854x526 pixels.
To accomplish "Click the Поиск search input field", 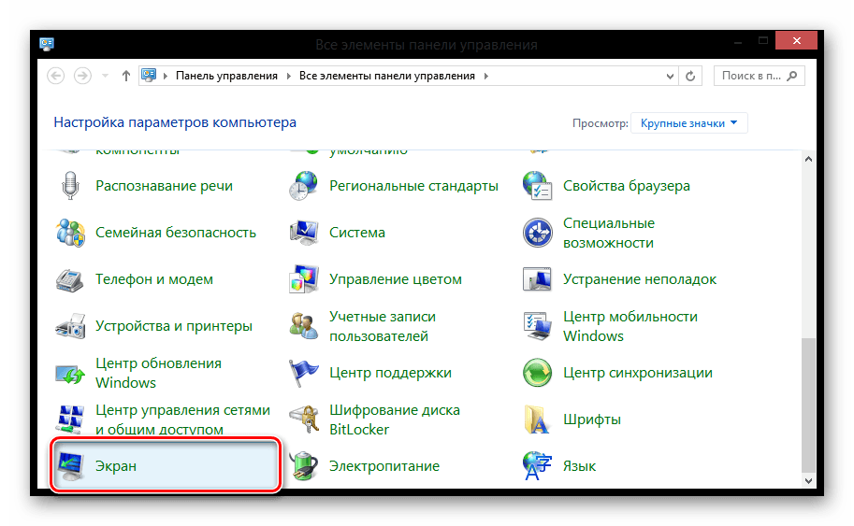I will coord(753,76).
